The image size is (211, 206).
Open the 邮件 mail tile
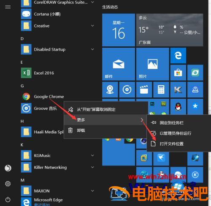[x=119, y=64]
